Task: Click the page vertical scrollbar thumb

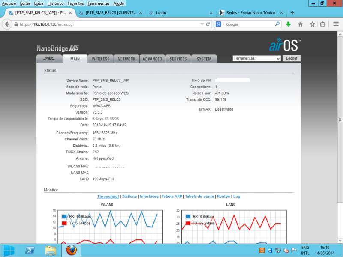Action: point(340,120)
